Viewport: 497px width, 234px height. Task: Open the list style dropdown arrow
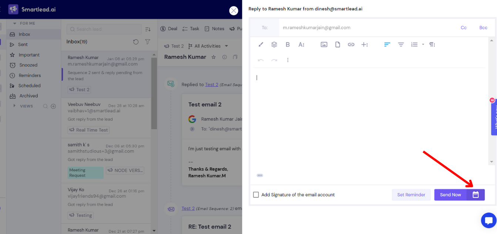(x=423, y=44)
